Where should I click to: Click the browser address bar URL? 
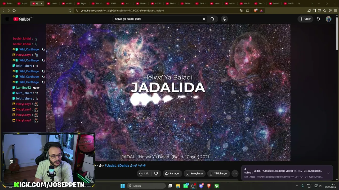pyautogui.click(x=122, y=11)
